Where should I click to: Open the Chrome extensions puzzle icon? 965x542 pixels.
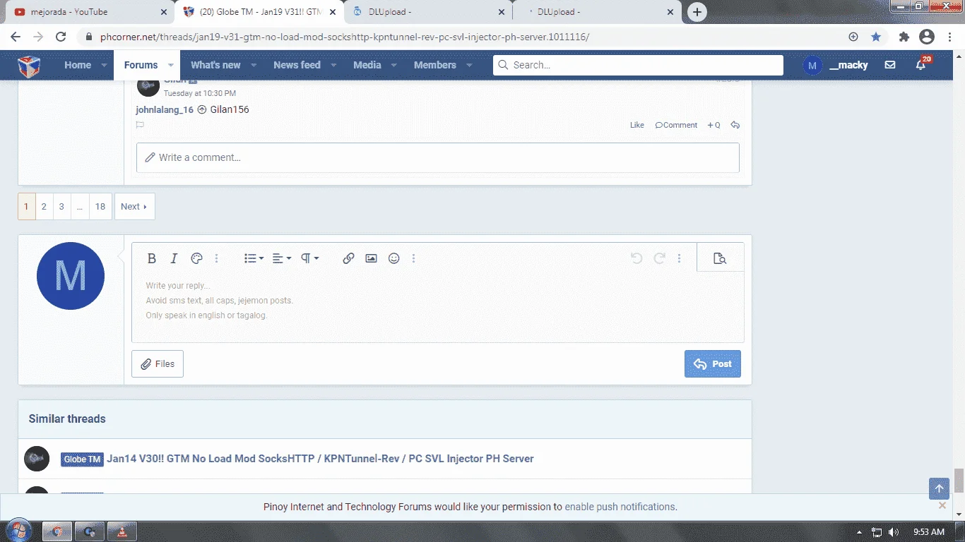pos(904,37)
